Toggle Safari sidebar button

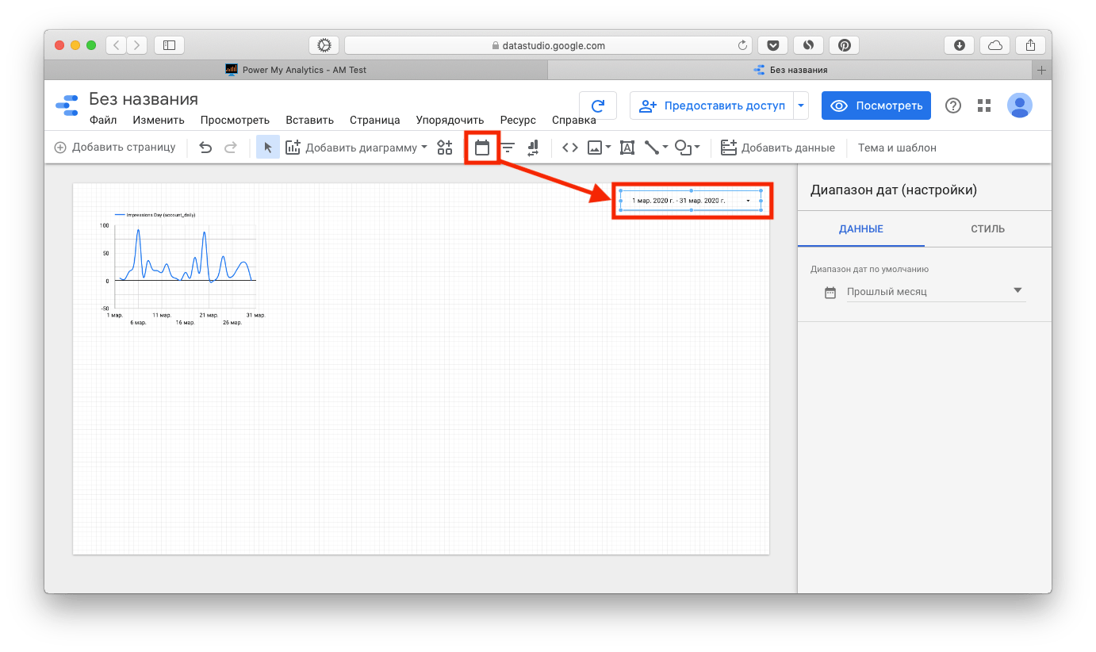[x=169, y=45]
